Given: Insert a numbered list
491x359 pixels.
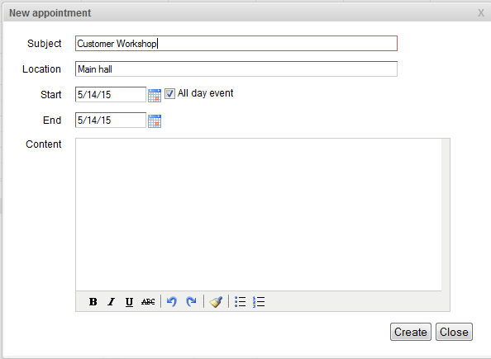Looking at the screenshot, I should coord(259,302).
